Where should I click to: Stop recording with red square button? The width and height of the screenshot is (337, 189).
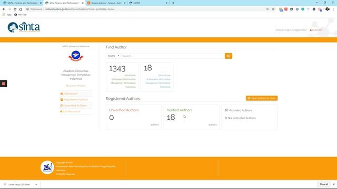click(4, 84)
